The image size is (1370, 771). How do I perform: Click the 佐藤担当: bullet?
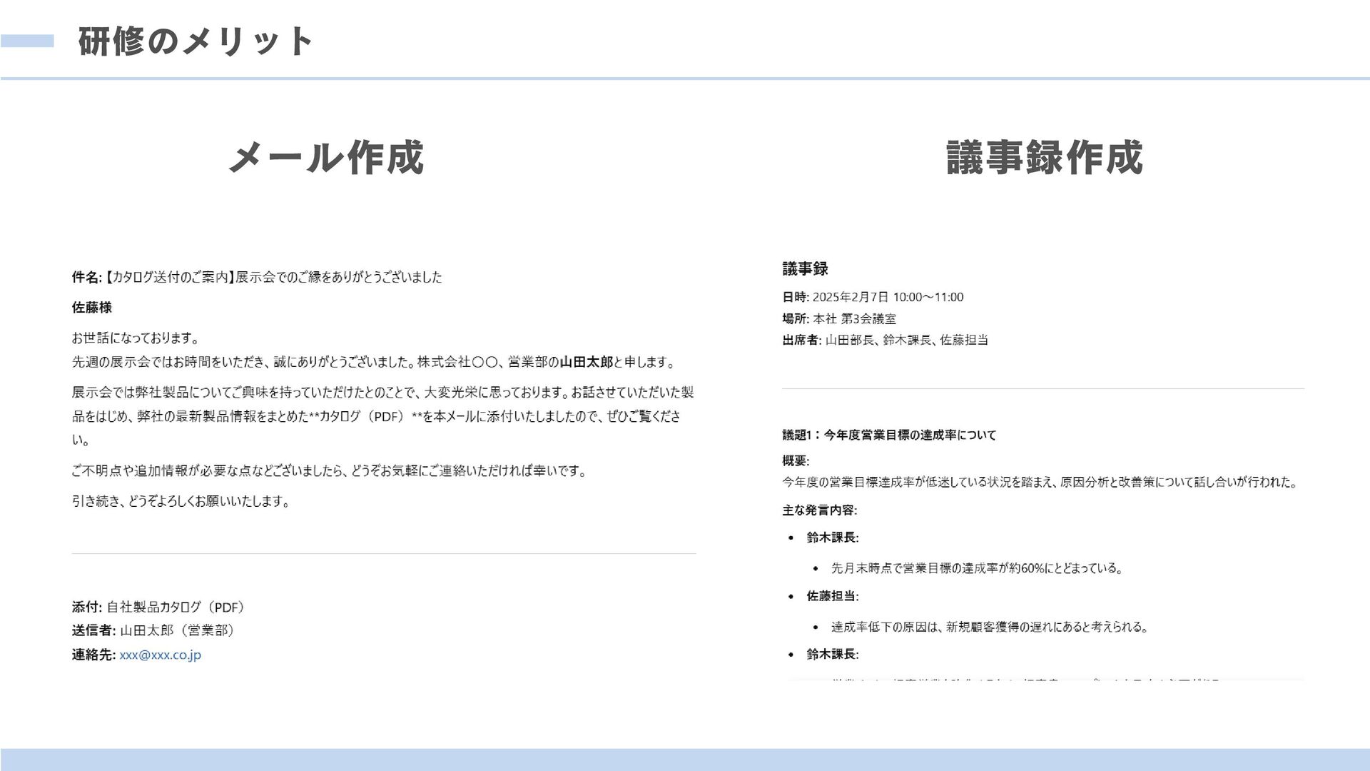[x=833, y=596]
